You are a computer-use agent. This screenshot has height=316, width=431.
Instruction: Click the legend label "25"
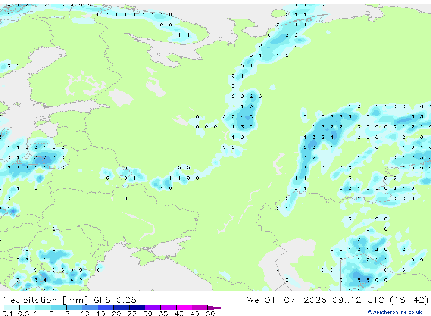132,313
